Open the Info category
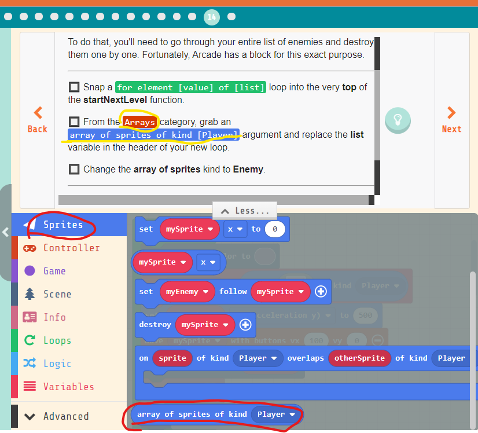The width and height of the screenshot is (478, 433). tap(69, 317)
